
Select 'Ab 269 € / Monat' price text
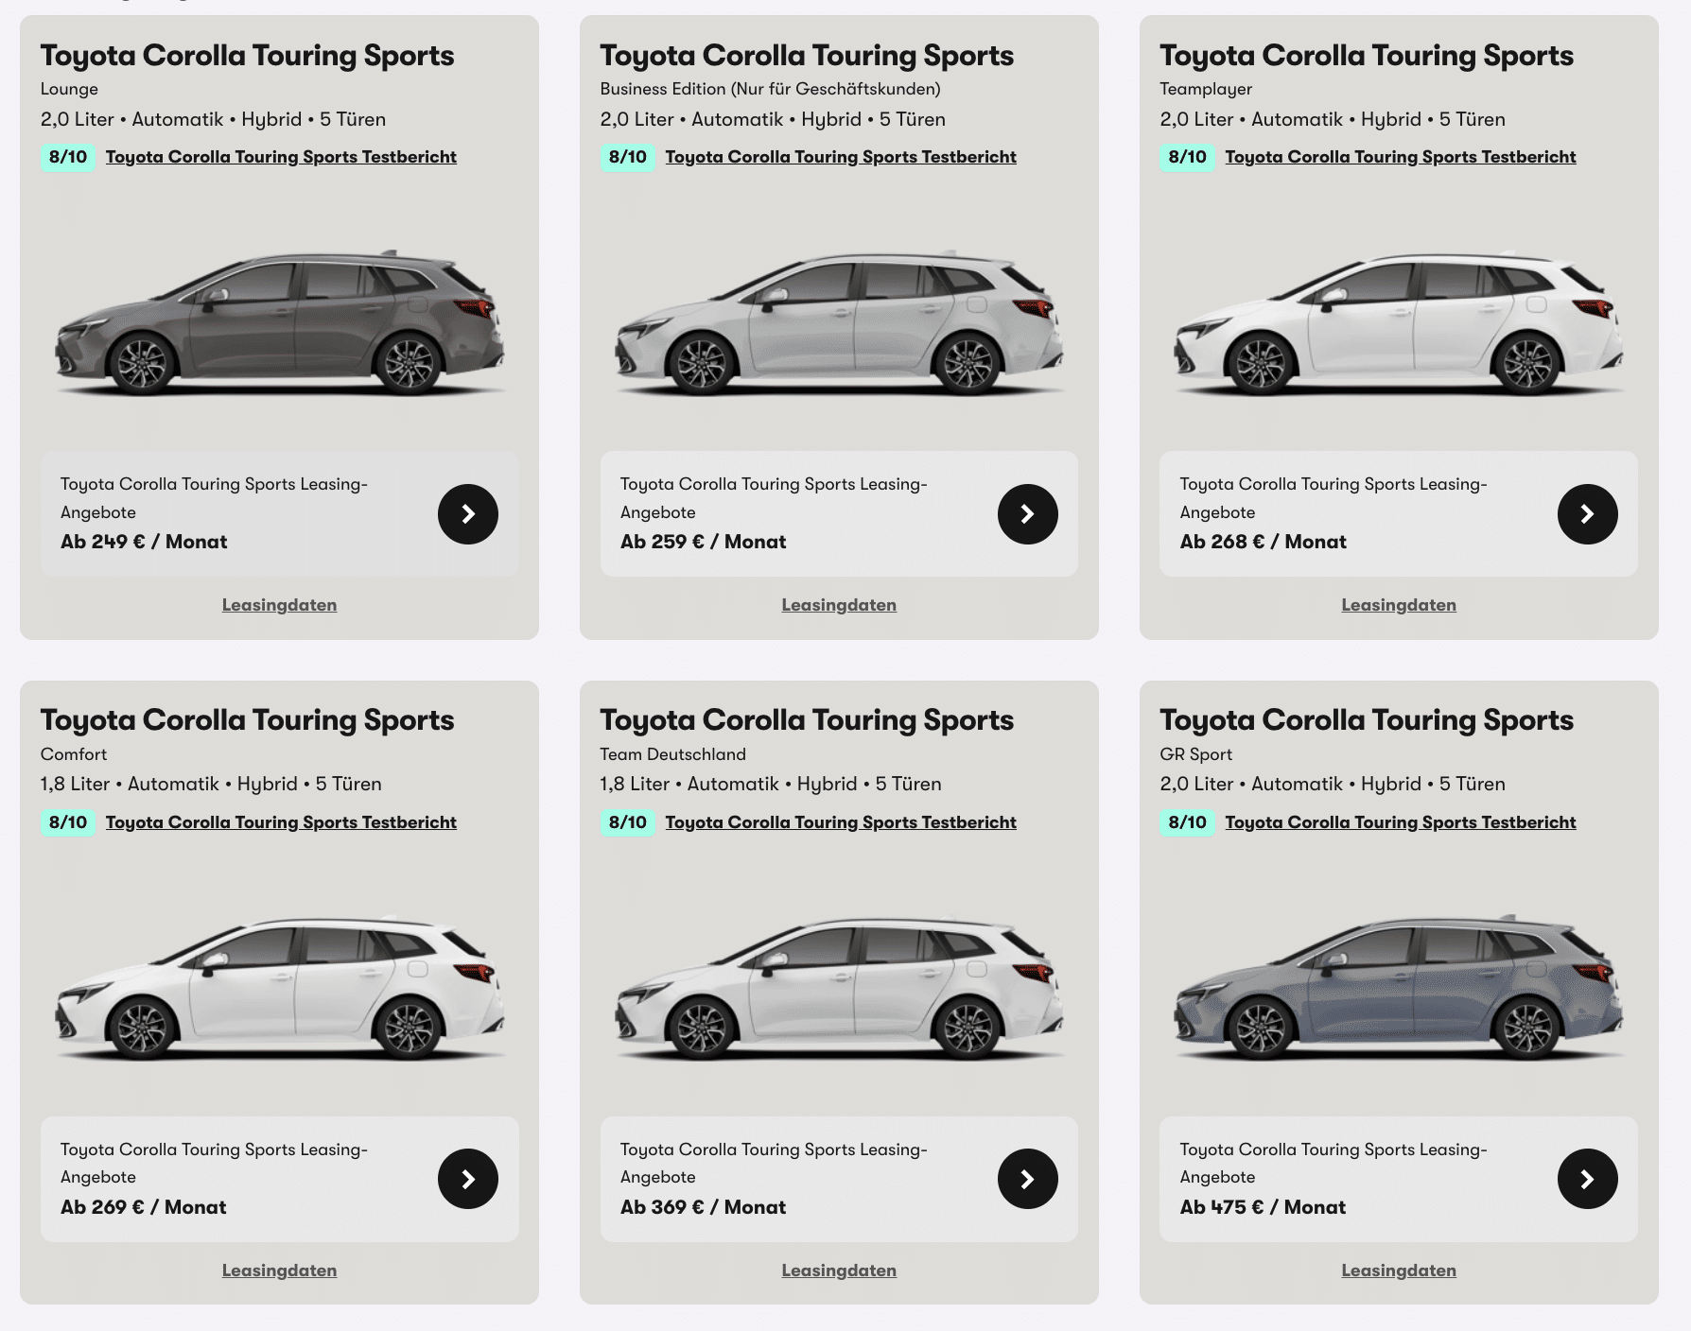click(144, 1207)
